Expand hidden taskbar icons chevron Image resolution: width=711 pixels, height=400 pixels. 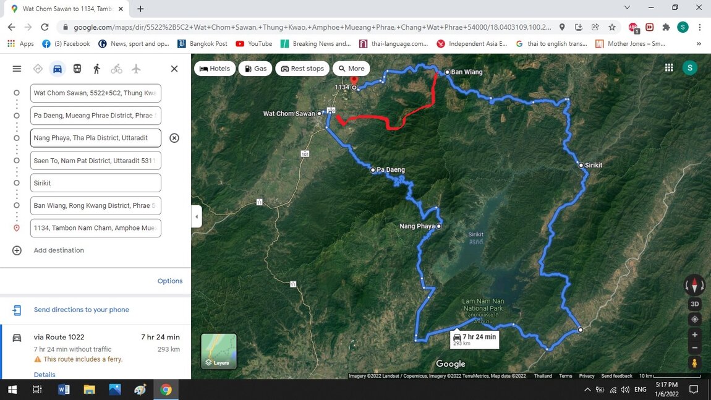coord(587,389)
